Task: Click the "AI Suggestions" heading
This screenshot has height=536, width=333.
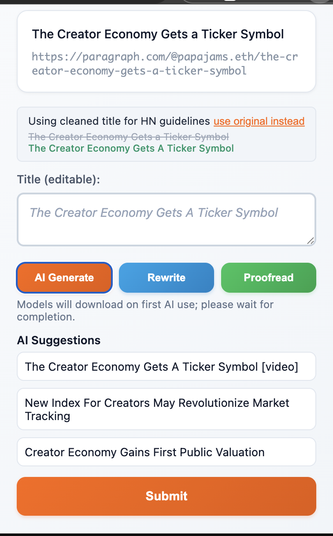Action: pos(59,340)
